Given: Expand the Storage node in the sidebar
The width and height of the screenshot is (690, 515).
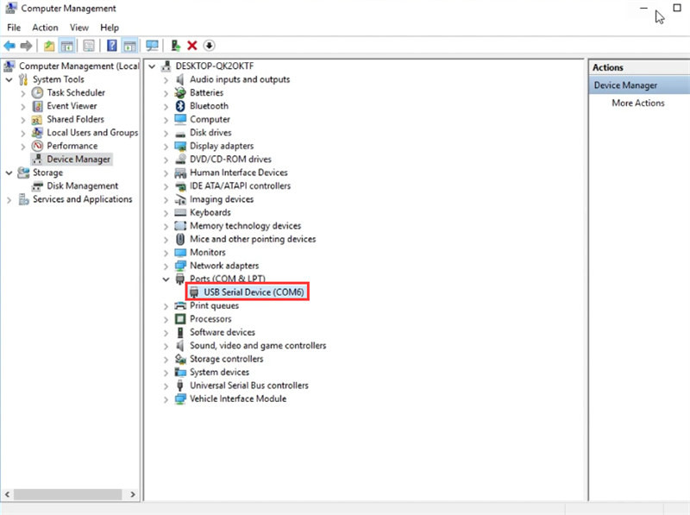Looking at the screenshot, I should tap(7, 173).
